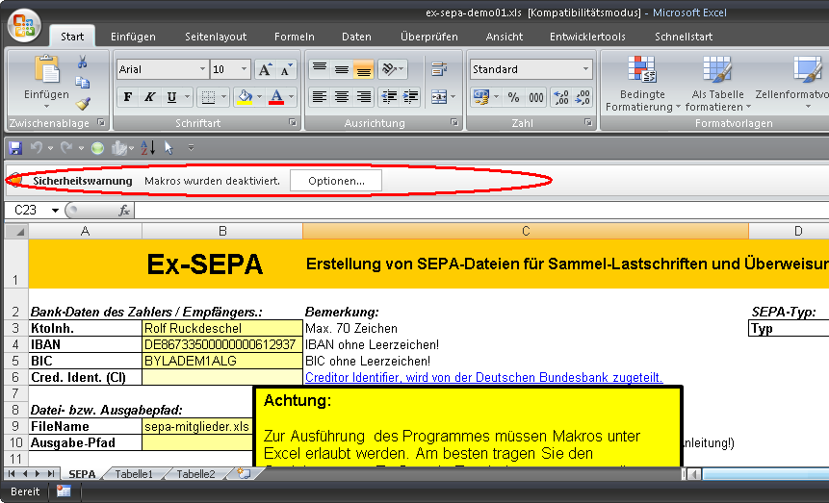Apply fill color with paint bucket

pos(245,97)
